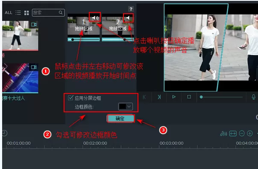Jump to previous frame in preview
This screenshot has height=169, width=258.
point(144,97)
